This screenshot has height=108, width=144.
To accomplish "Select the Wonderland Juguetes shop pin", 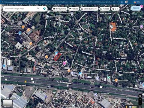I will 80,73.
